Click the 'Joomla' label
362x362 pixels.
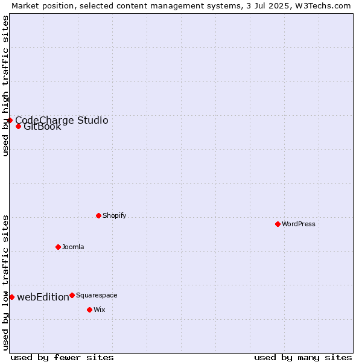[73, 247]
